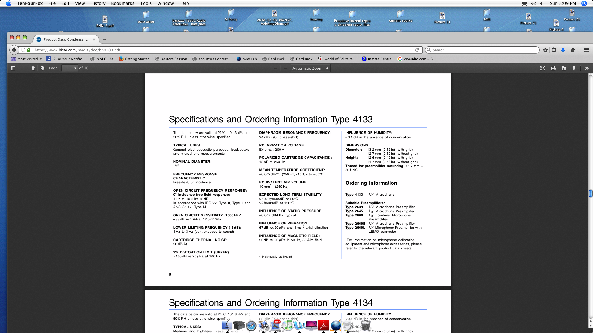Open Finder from the Dock
Viewport: 593px width, 333px height.
(227, 325)
